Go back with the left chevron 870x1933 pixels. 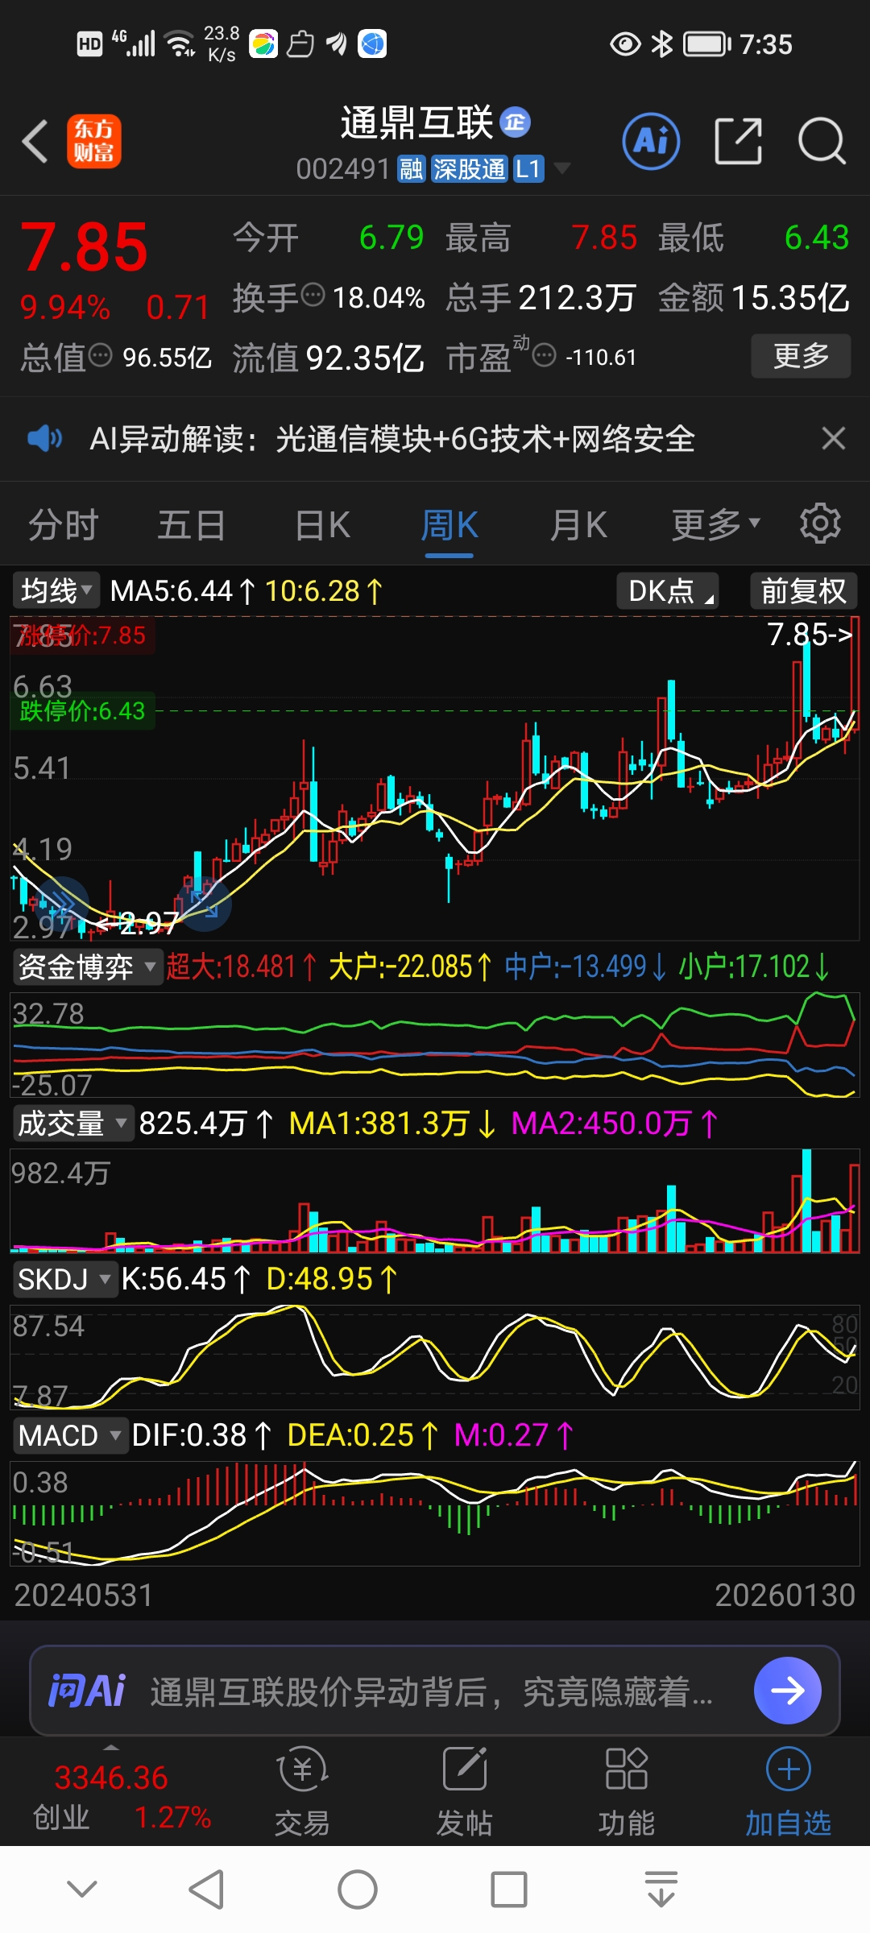35,142
